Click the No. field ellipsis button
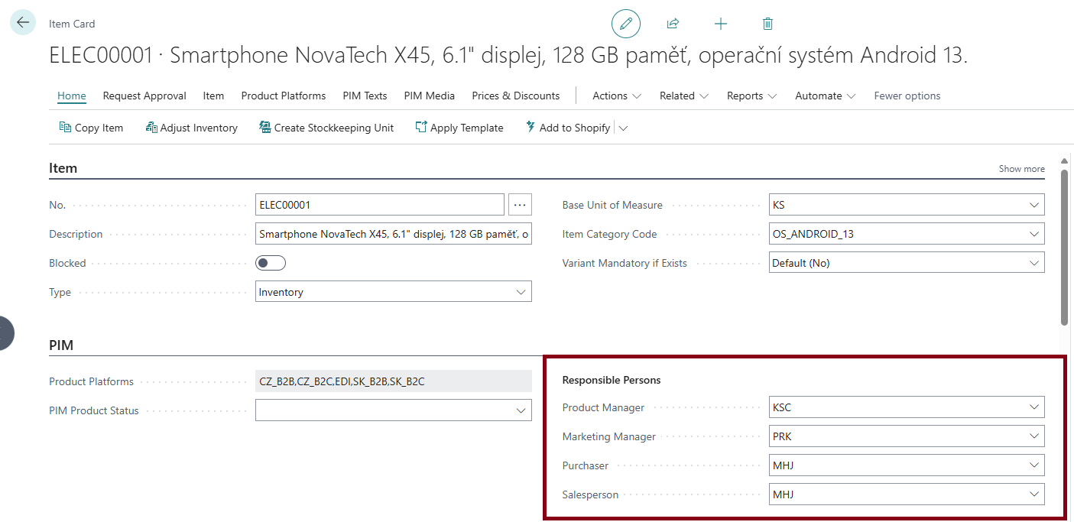The image size is (1074, 522). click(x=520, y=205)
